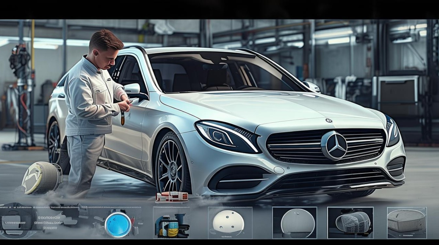The image size is (439, 245).
Task: Click the round polishing pad on the floor
Action: click(42, 178)
